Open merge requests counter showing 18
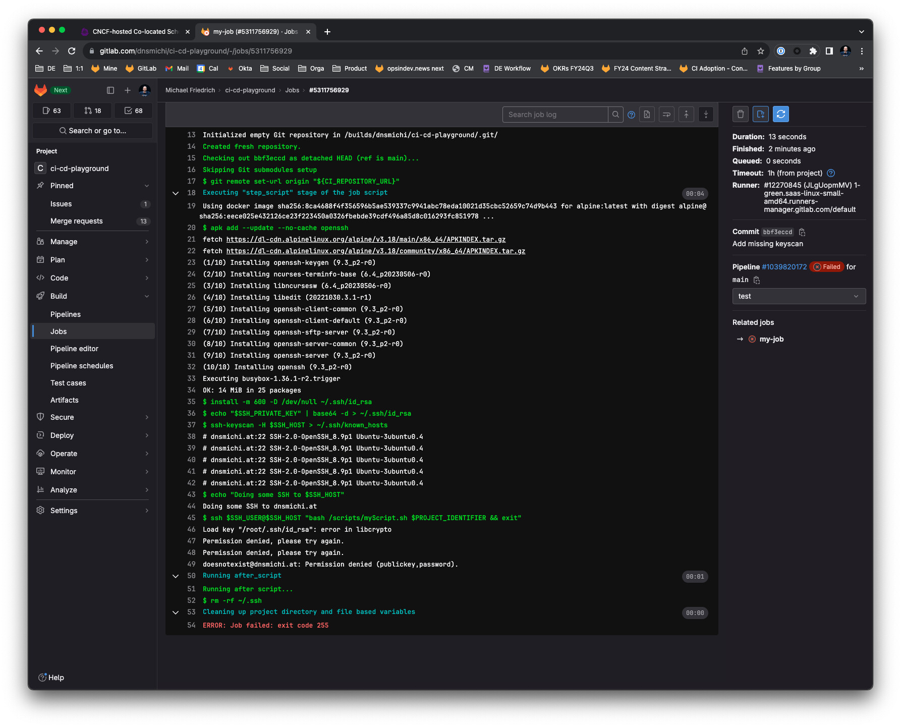 [93, 110]
